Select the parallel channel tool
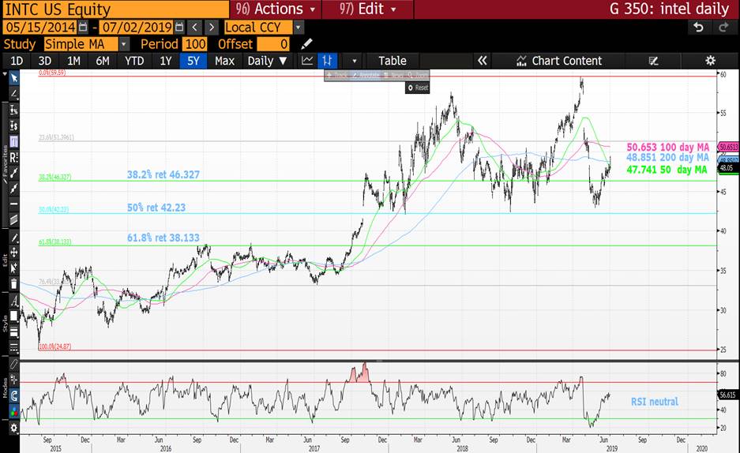 pos(14,219)
